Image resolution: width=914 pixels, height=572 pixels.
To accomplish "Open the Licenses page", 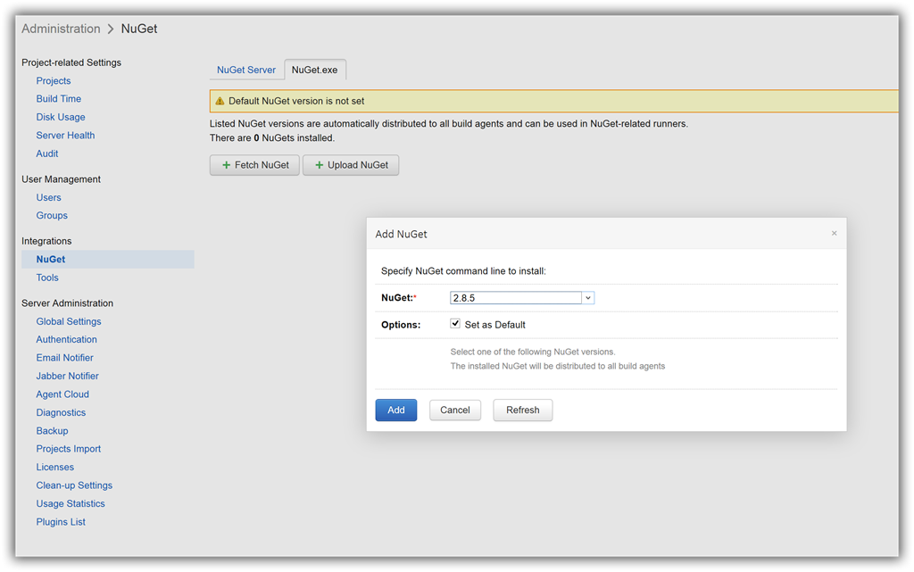I will [x=54, y=468].
